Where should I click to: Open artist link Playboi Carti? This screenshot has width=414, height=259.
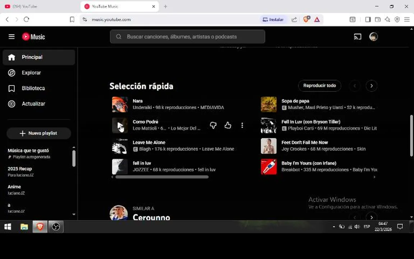(x=300, y=128)
